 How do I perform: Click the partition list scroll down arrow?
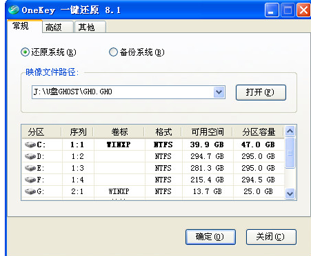pyautogui.click(x=290, y=194)
